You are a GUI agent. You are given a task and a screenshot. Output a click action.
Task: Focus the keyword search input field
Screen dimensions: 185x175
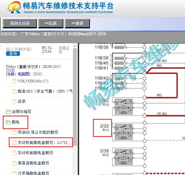click(19, 49)
